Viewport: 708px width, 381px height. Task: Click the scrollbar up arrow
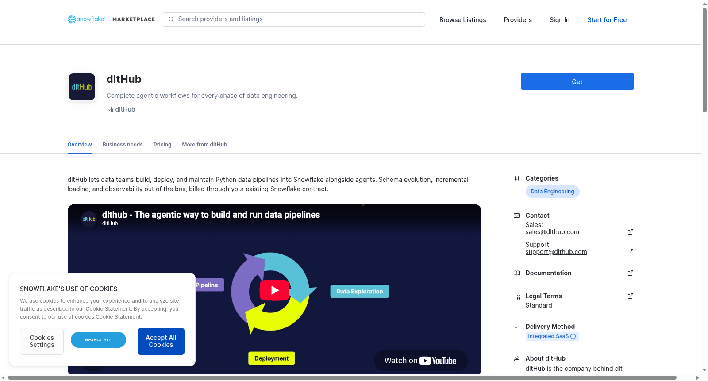[704, 4]
